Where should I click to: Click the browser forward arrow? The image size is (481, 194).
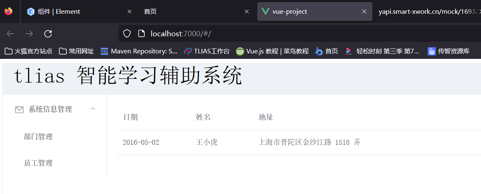click(x=29, y=33)
